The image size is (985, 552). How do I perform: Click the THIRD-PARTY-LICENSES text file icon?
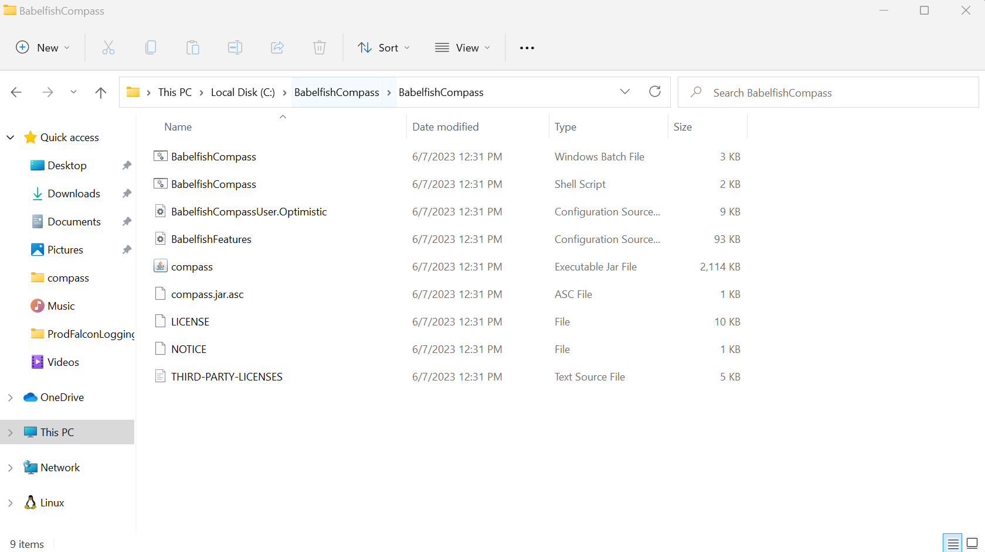(x=160, y=376)
